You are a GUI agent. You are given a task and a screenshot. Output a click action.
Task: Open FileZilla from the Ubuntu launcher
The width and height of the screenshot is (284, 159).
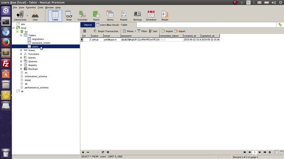(6, 64)
